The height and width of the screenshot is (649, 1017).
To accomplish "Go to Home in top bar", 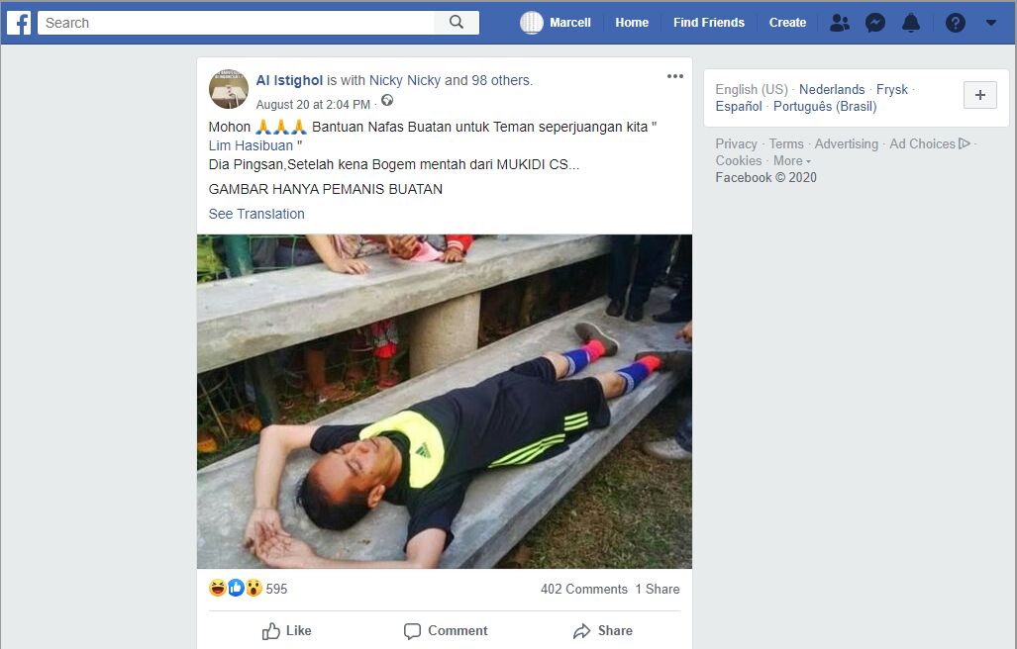I will (632, 23).
